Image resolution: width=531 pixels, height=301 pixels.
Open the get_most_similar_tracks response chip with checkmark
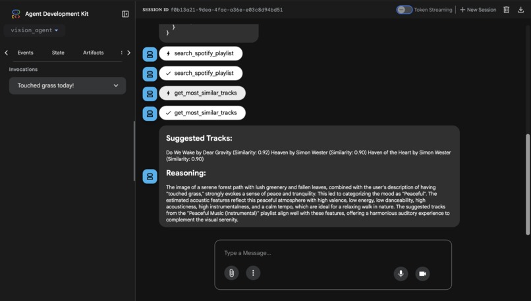point(202,113)
